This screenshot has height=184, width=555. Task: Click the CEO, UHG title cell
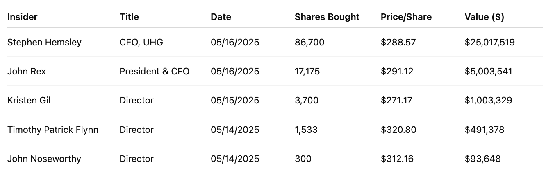[x=141, y=43]
